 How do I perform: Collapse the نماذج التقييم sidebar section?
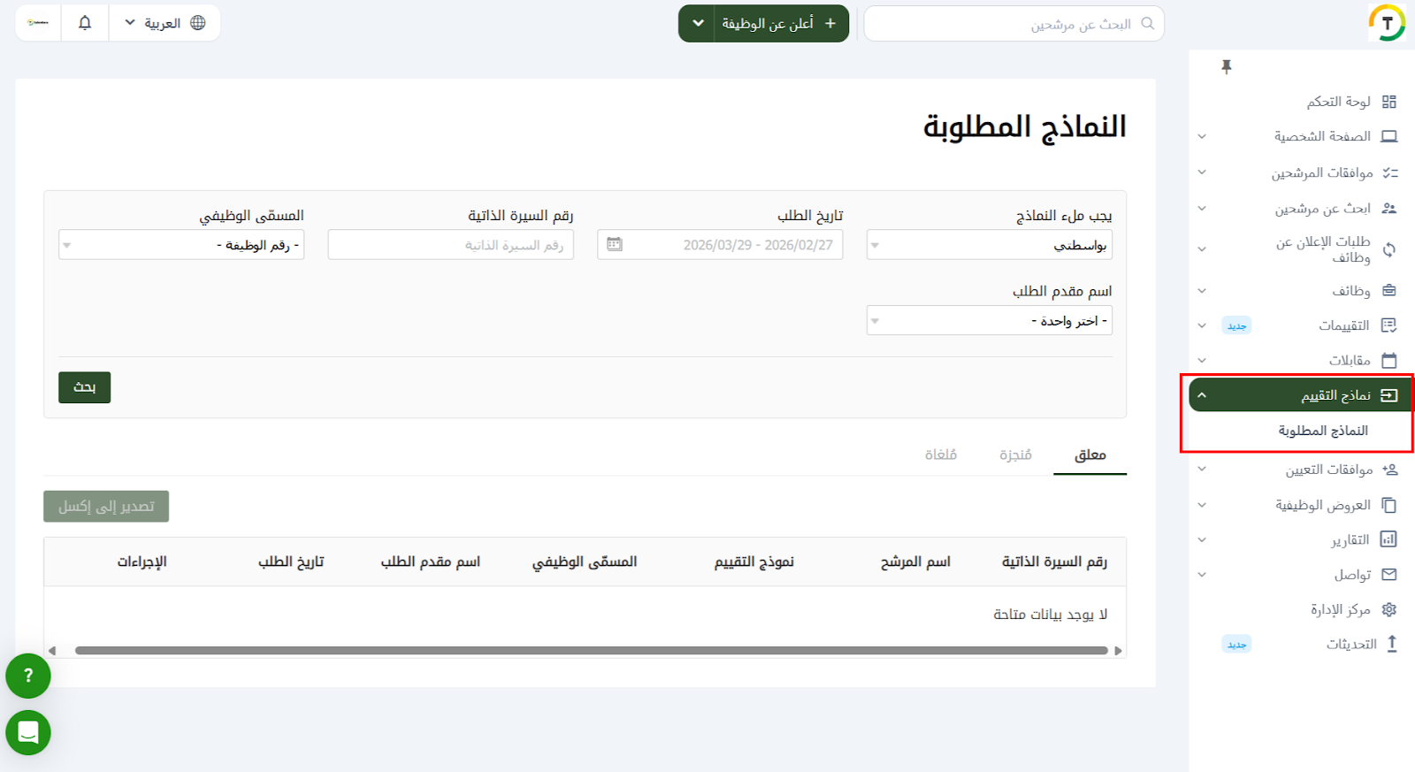tap(1202, 395)
